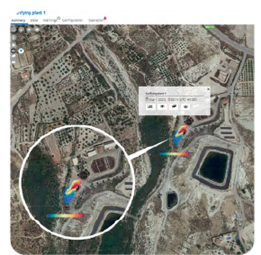Click the Purifying plant 1 title link
This screenshot has width=261, height=255.
tap(31, 13)
